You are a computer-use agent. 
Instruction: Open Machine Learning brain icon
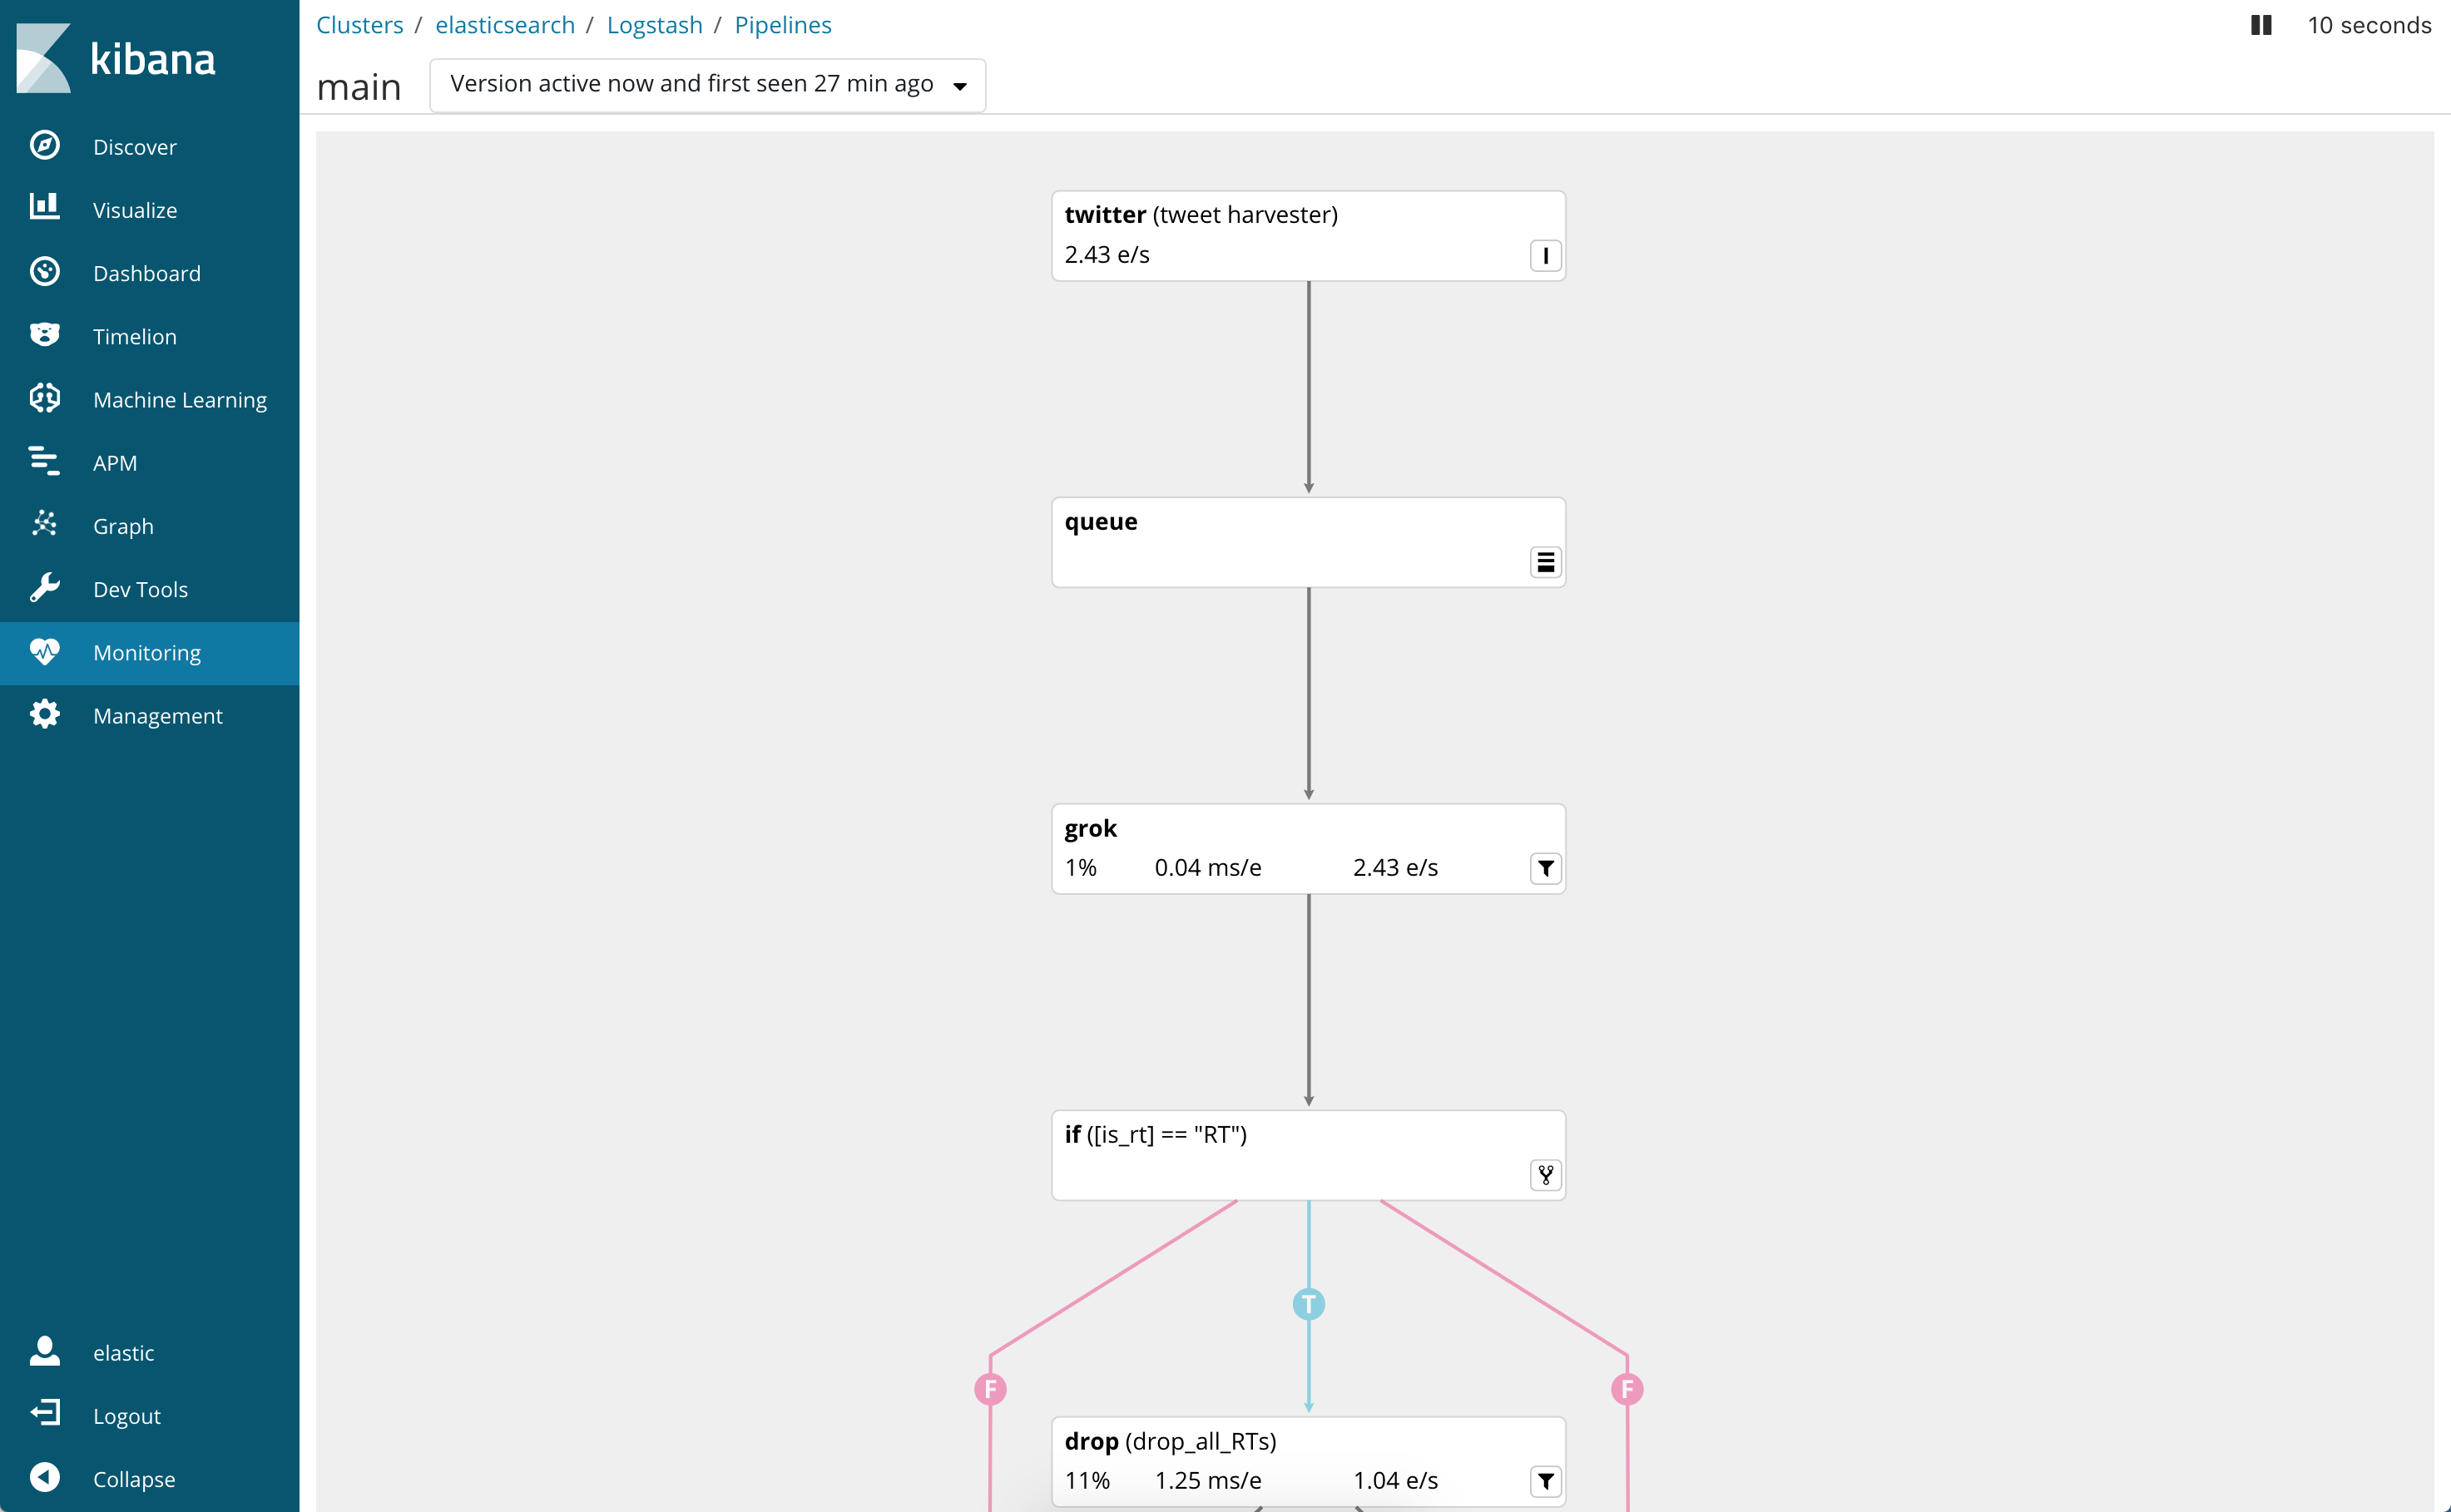tap(45, 398)
